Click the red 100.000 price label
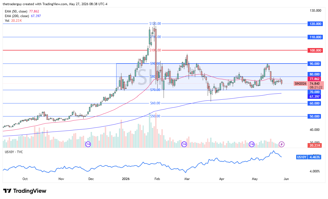The height and width of the screenshot is (199, 328). [x=315, y=50]
